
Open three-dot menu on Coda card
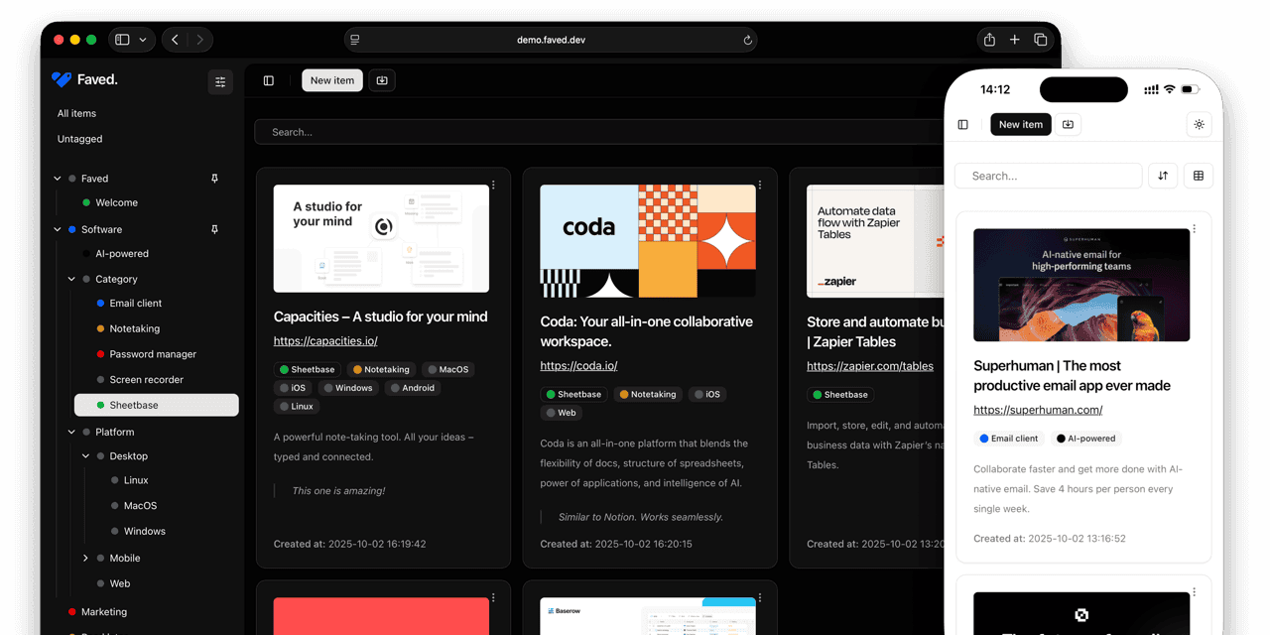760,185
